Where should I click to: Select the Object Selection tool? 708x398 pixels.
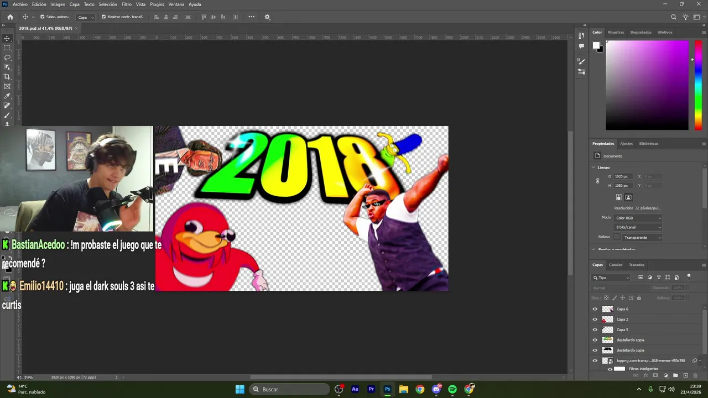7,67
